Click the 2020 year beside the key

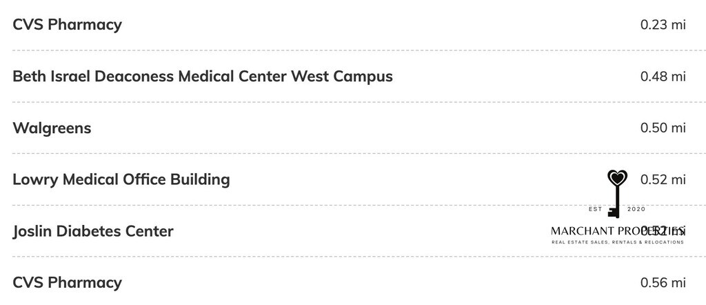coord(636,209)
